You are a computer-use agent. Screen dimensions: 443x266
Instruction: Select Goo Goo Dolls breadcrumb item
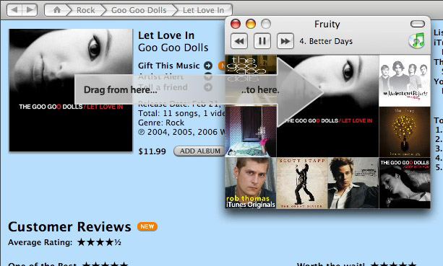tap(139, 10)
